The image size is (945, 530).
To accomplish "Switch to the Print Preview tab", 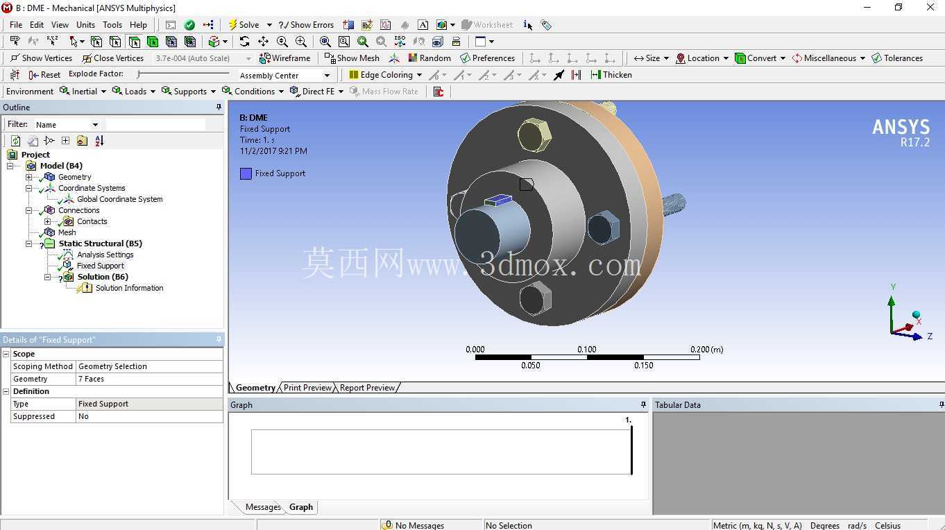I will 307,388.
